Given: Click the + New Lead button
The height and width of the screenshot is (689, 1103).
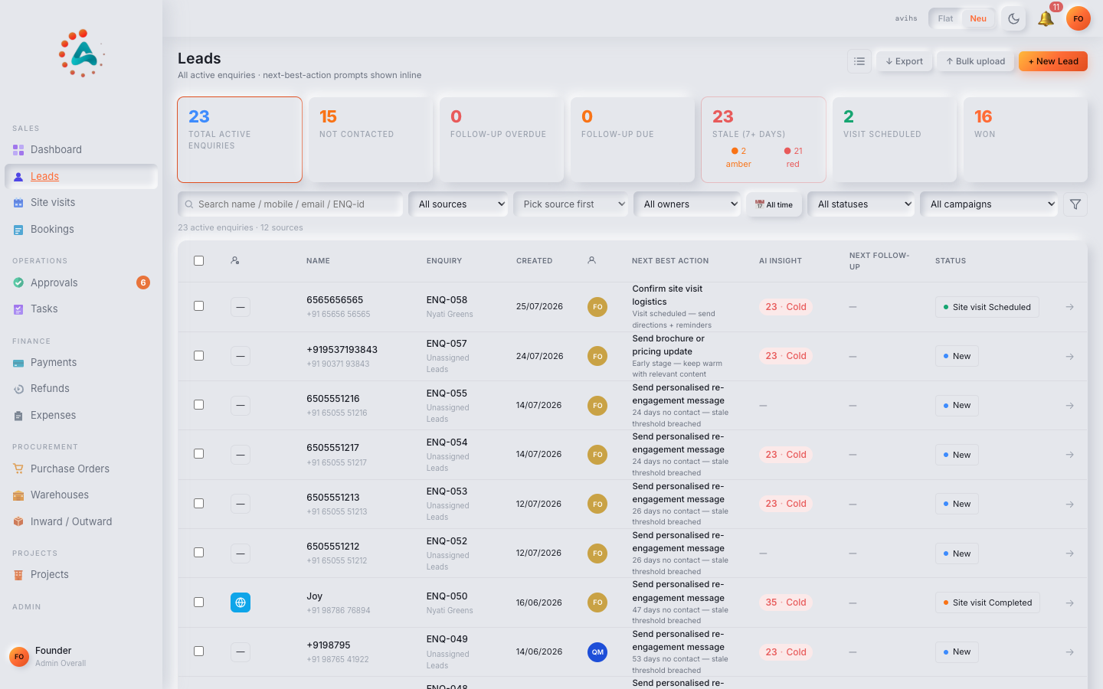Looking at the screenshot, I should click(x=1053, y=61).
